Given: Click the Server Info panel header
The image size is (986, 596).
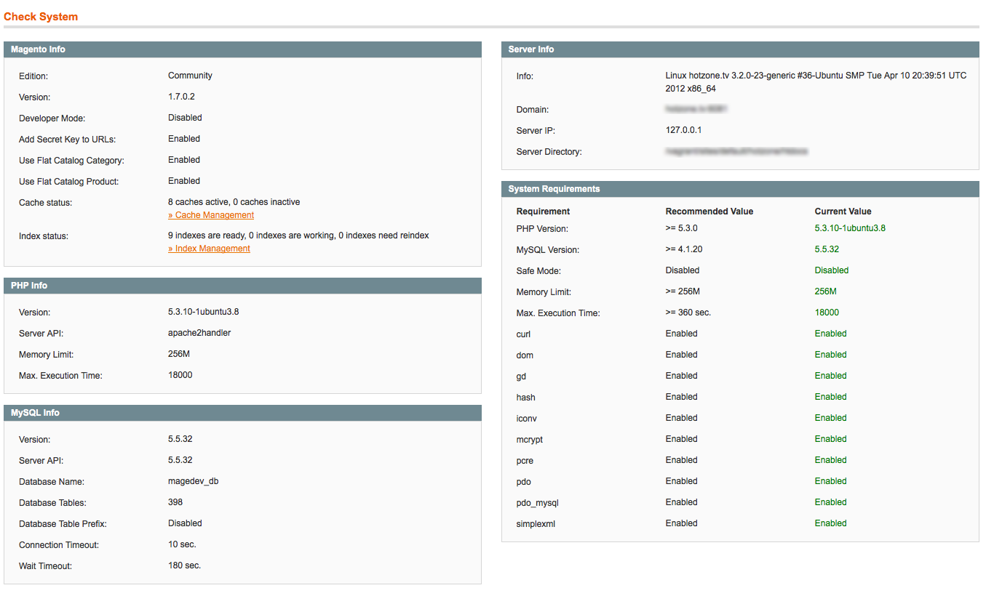Looking at the screenshot, I should 740,49.
